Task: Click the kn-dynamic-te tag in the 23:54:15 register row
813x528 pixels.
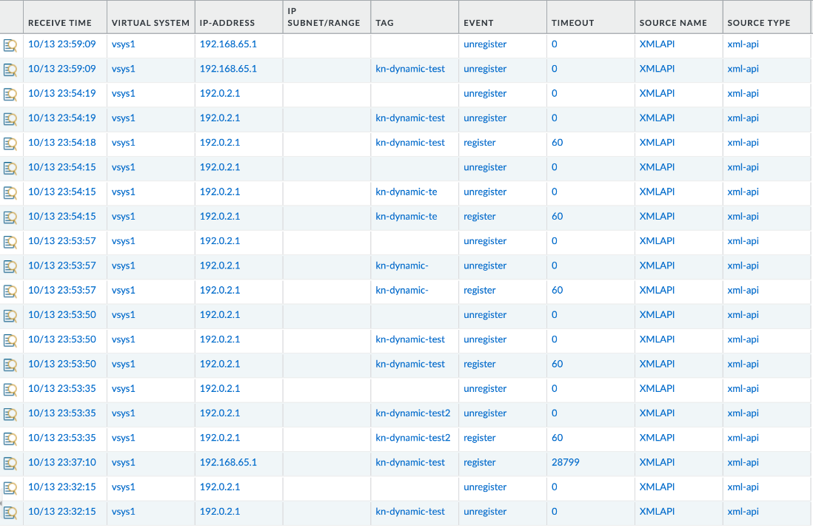Action: tap(406, 217)
